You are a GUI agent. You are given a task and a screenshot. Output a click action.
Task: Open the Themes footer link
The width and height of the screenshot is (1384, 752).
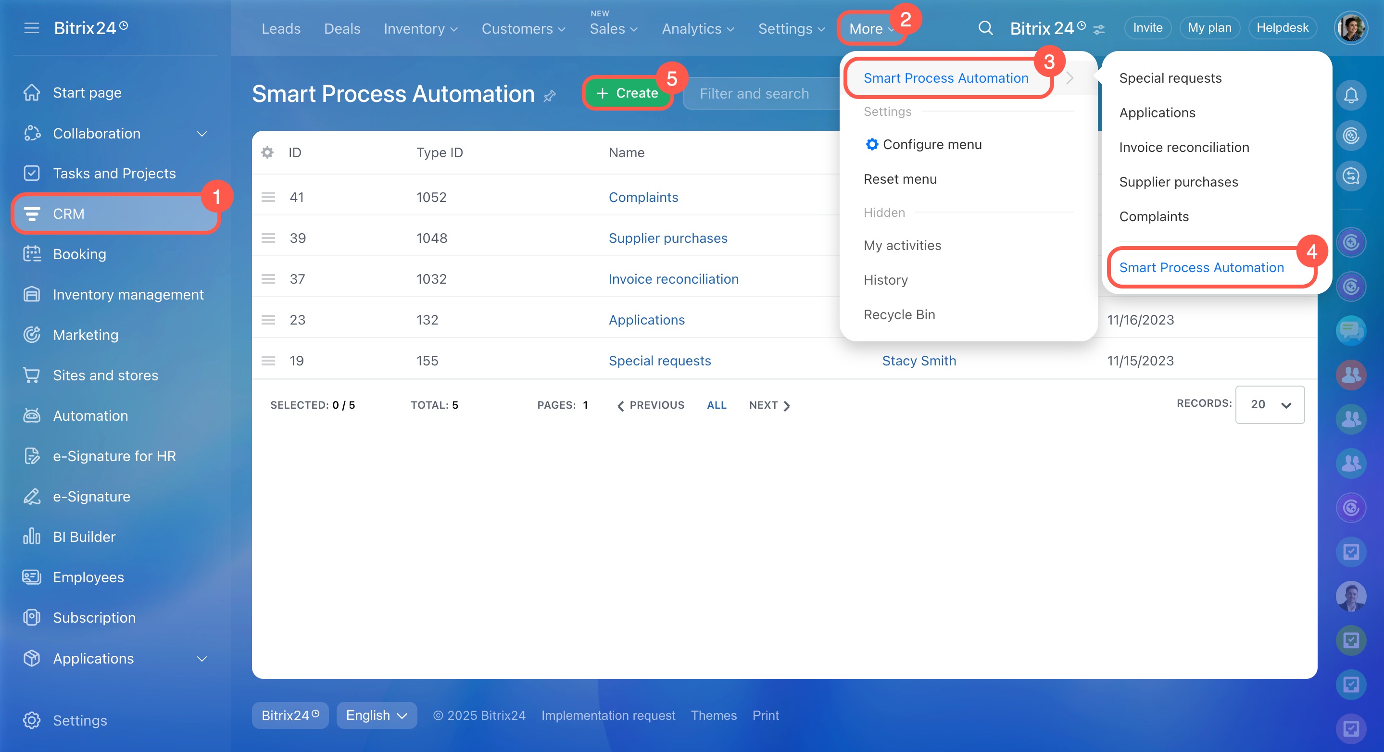point(714,715)
